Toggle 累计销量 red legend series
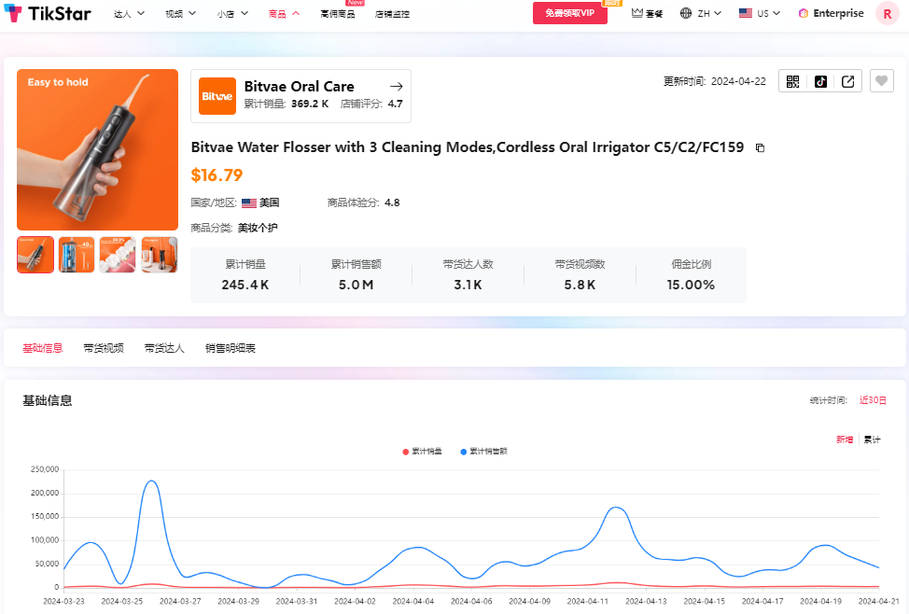909x614 pixels. pyautogui.click(x=422, y=451)
